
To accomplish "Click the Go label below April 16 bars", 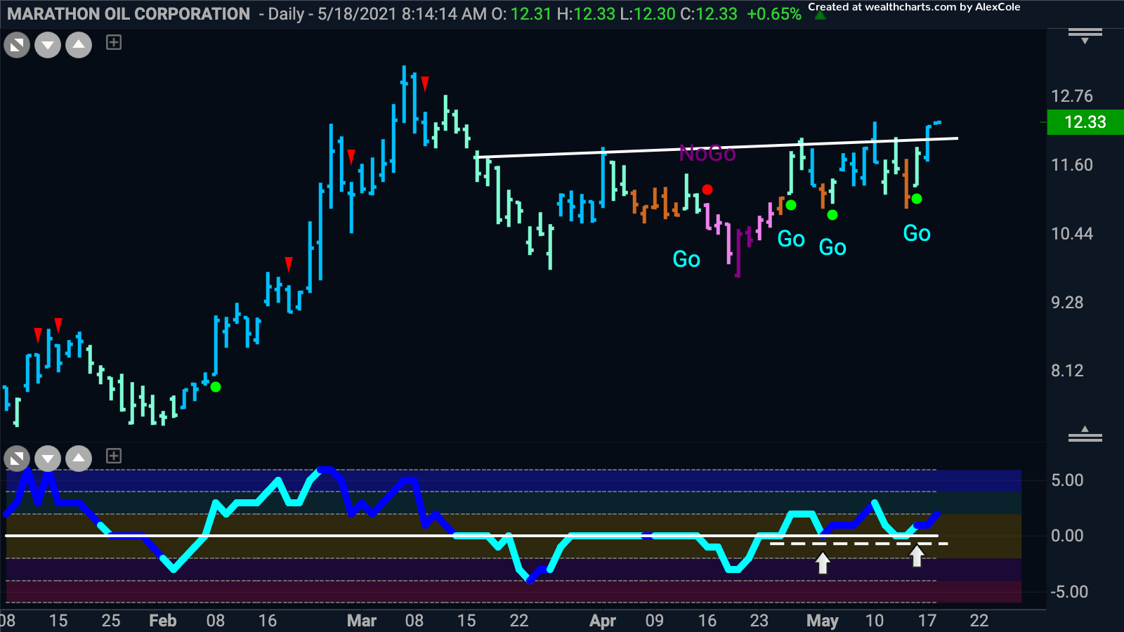I will 686,259.
